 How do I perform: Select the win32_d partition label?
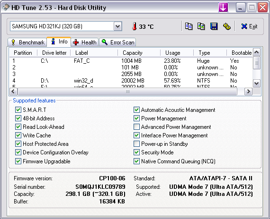[x=83, y=81]
